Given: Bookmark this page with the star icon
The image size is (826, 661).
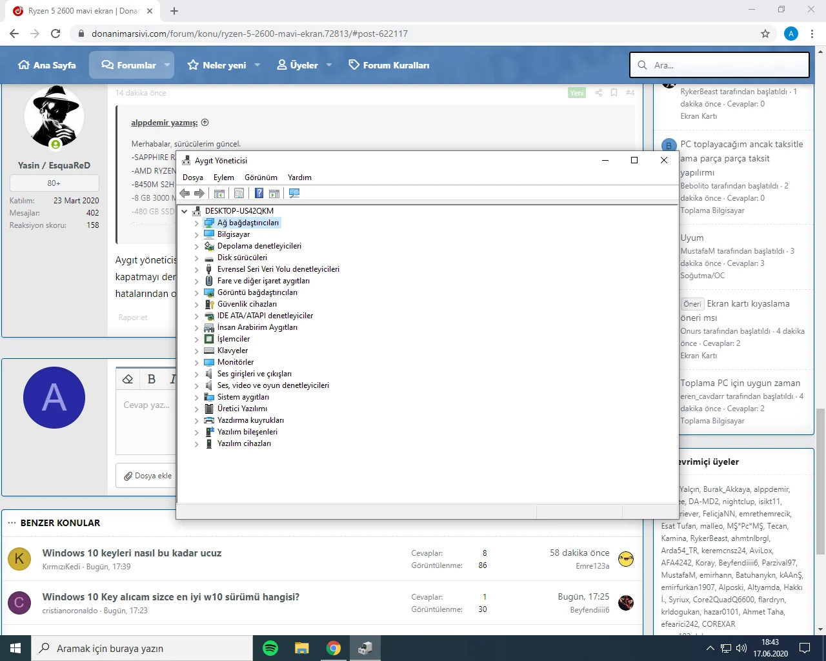Looking at the screenshot, I should point(765,34).
